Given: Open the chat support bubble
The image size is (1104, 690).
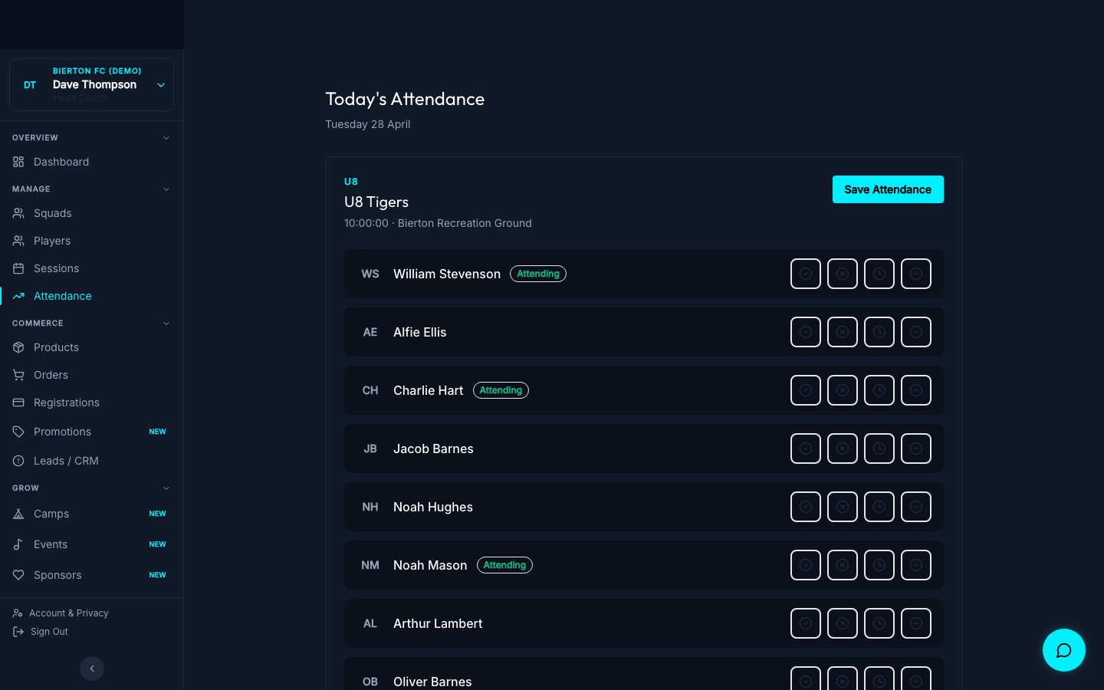Looking at the screenshot, I should click(1064, 650).
